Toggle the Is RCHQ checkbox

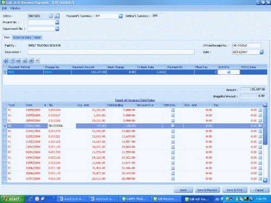click(229, 72)
